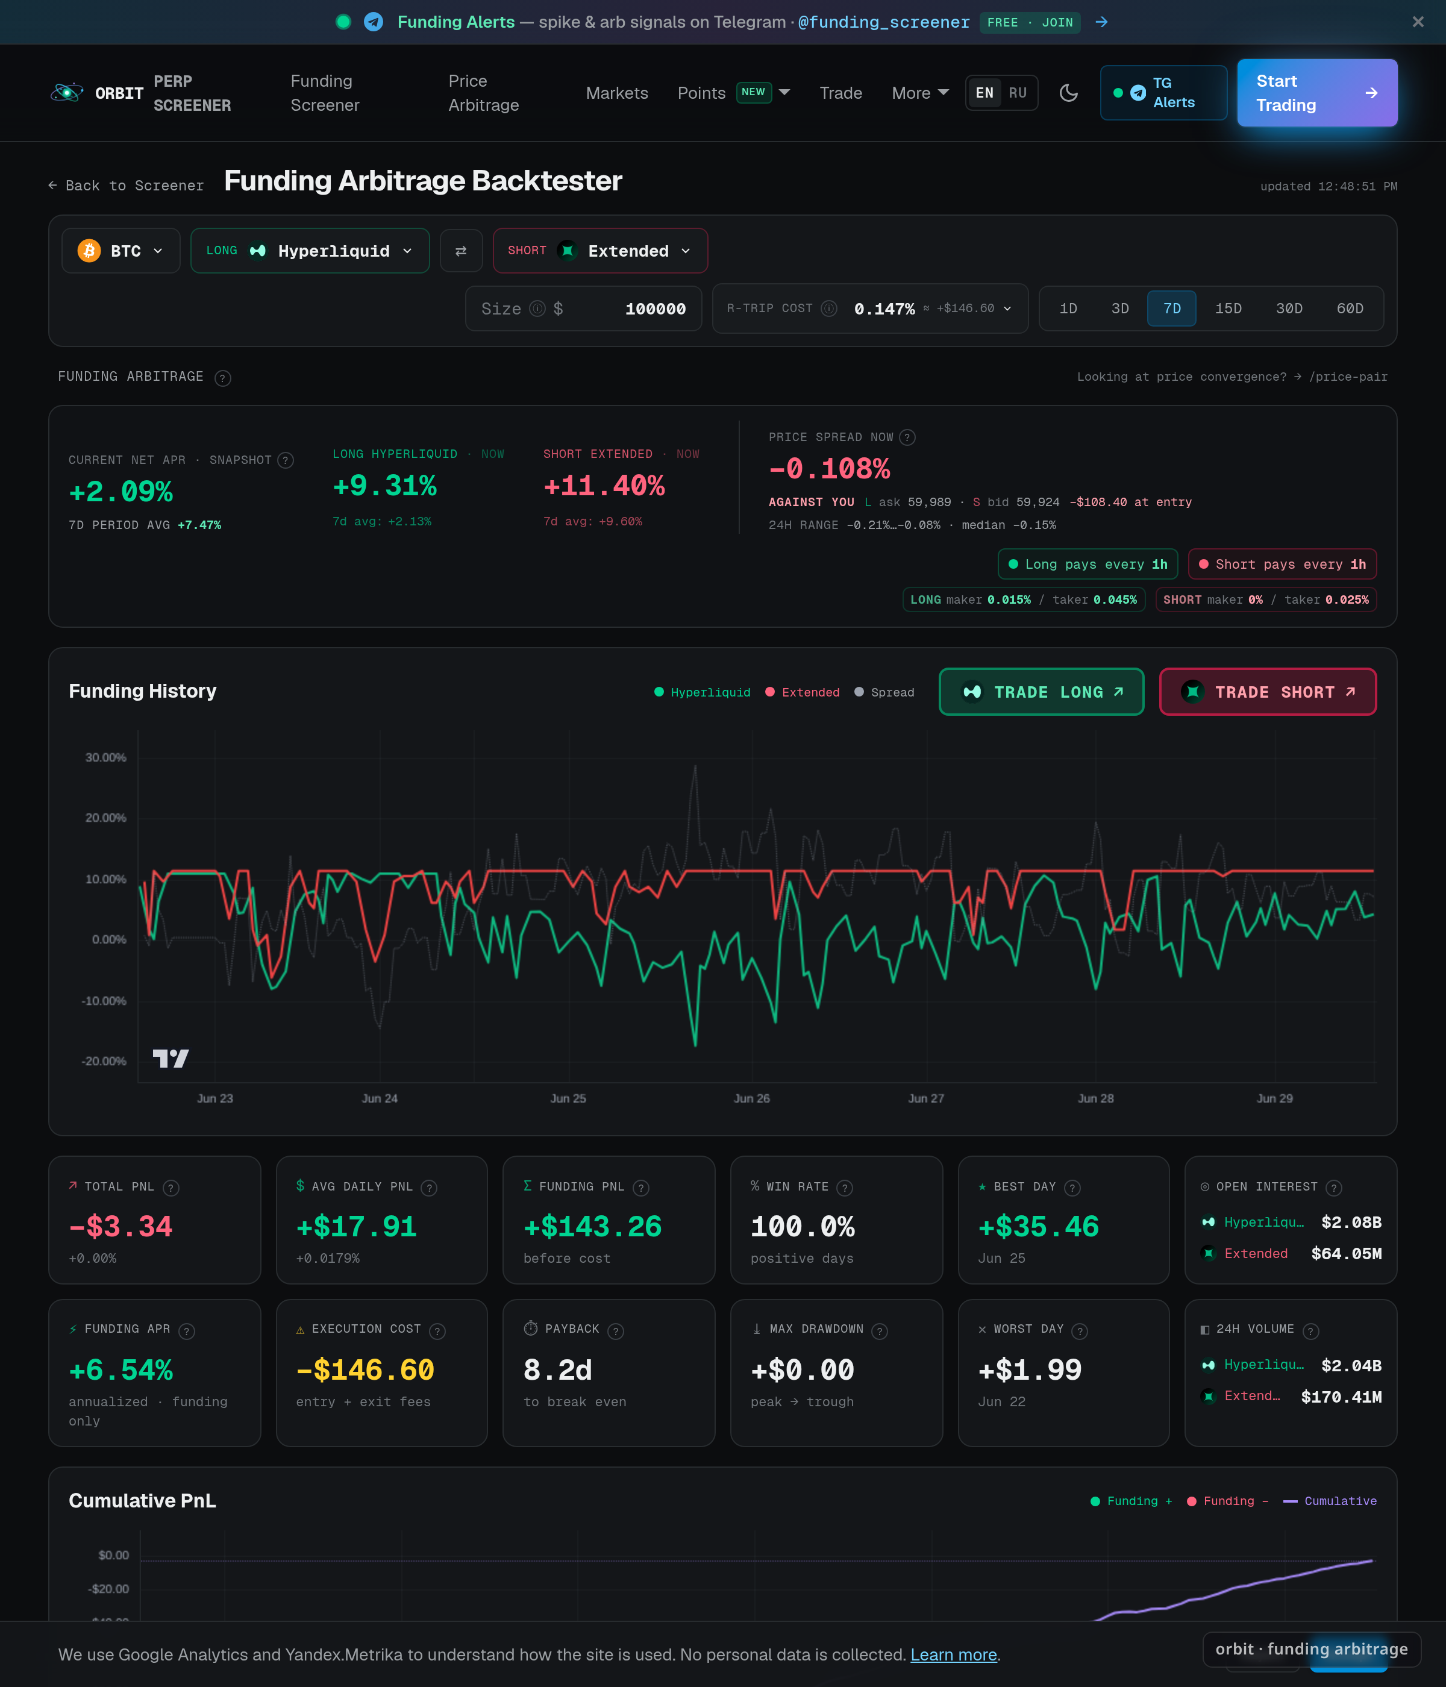
Task: Click the Trade Long button
Action: click(x=1041, y=692)
